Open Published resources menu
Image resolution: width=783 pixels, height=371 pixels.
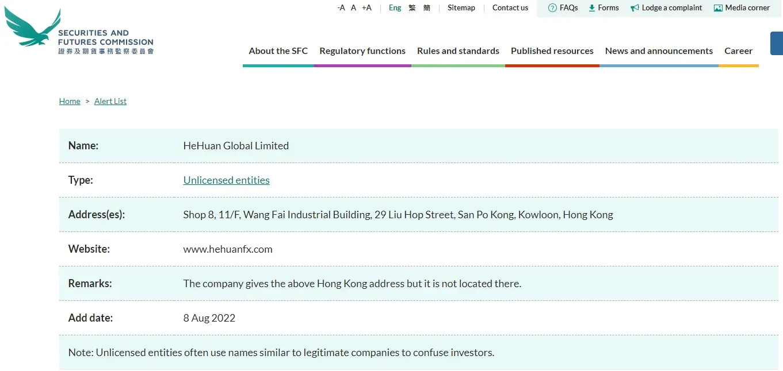point(552,51)
